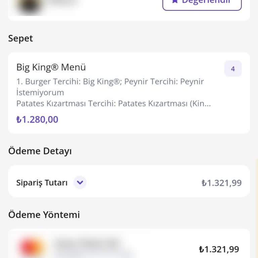Tap the truncated Patates Kızartması Tercihi line

pos(114,103)
